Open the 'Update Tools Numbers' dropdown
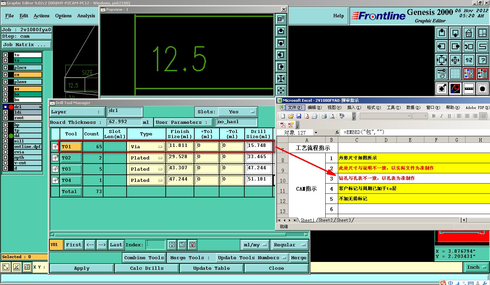Image resolution: width=490 pixels, height=285 pixels. click(x=252, y=258)
